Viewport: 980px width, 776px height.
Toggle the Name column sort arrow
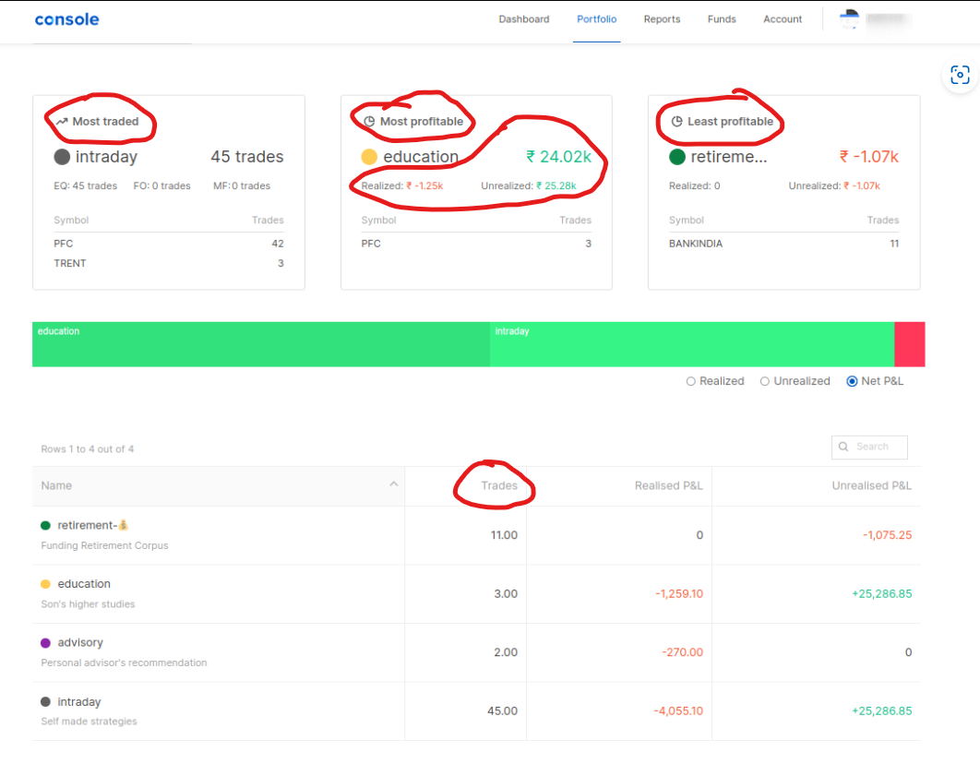[394, 484]
